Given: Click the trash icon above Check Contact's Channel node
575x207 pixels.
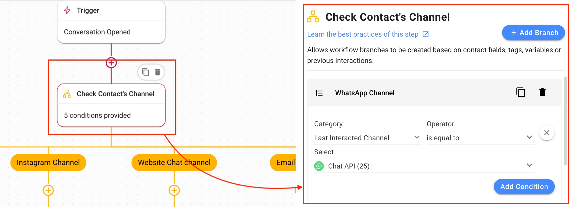Looking at the screenshot, I should tap(157, 72).
